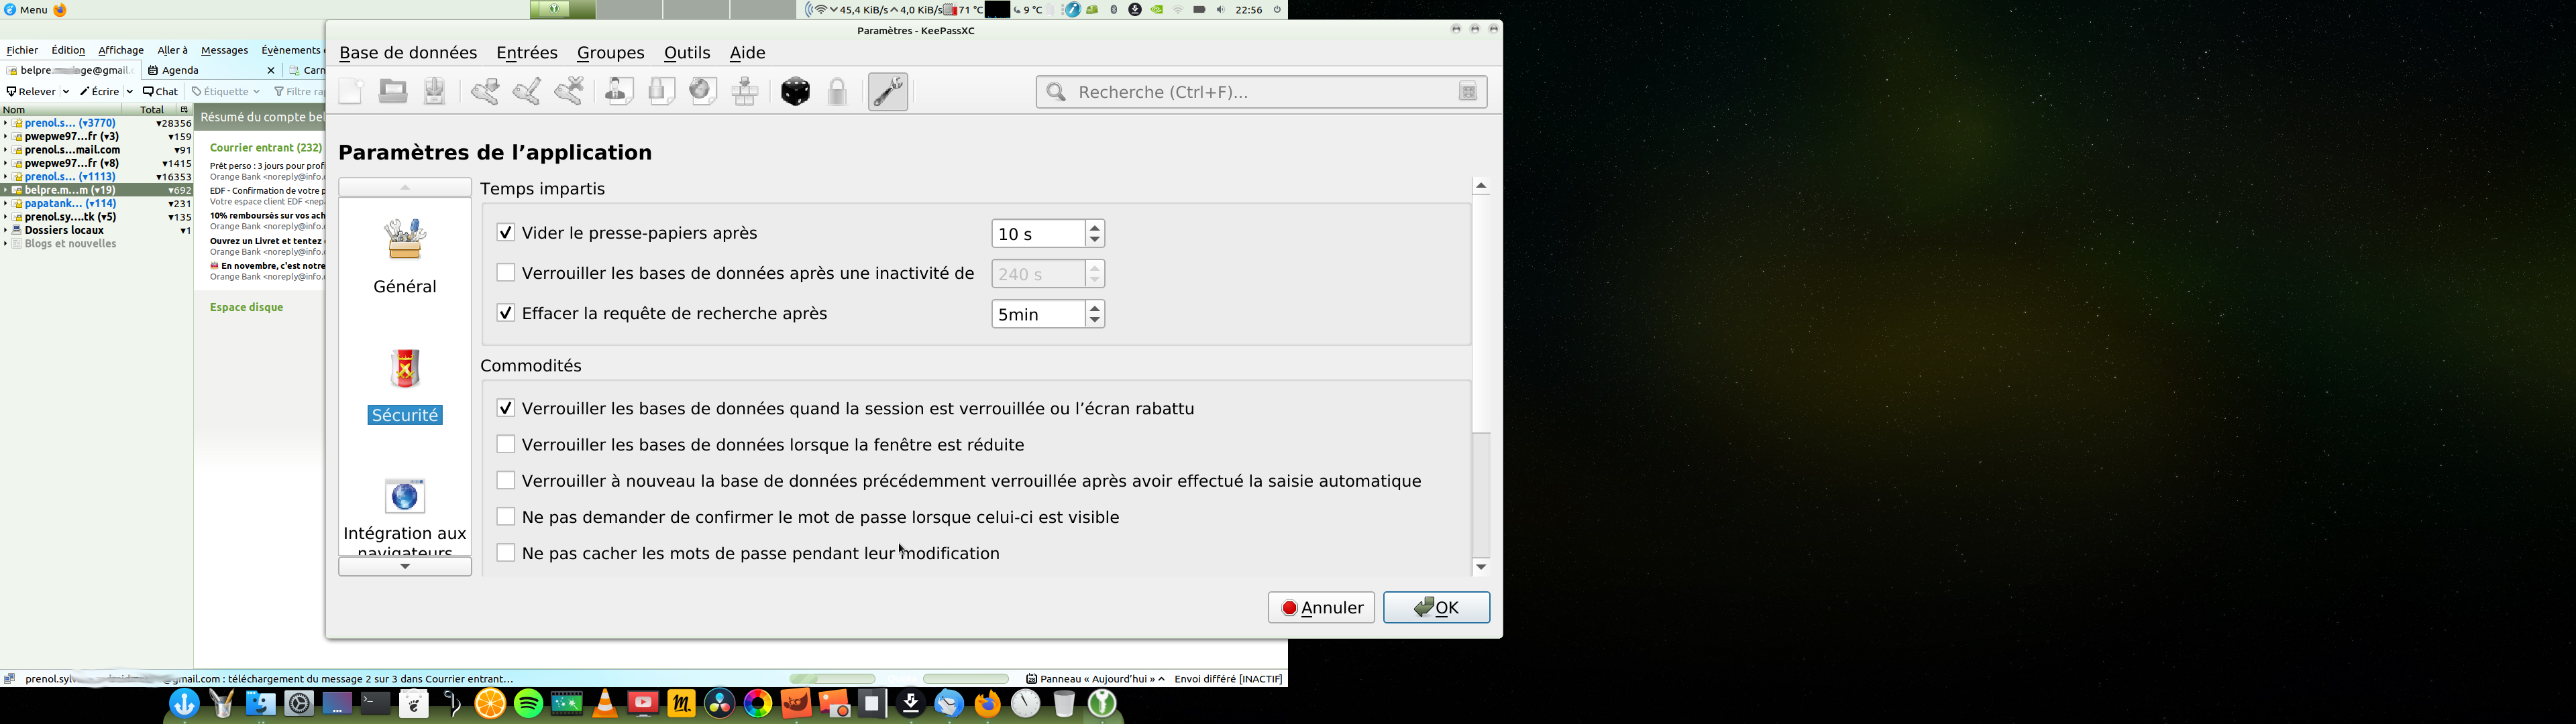Click the Recherche (Ctrl+F) search field

1250,91
